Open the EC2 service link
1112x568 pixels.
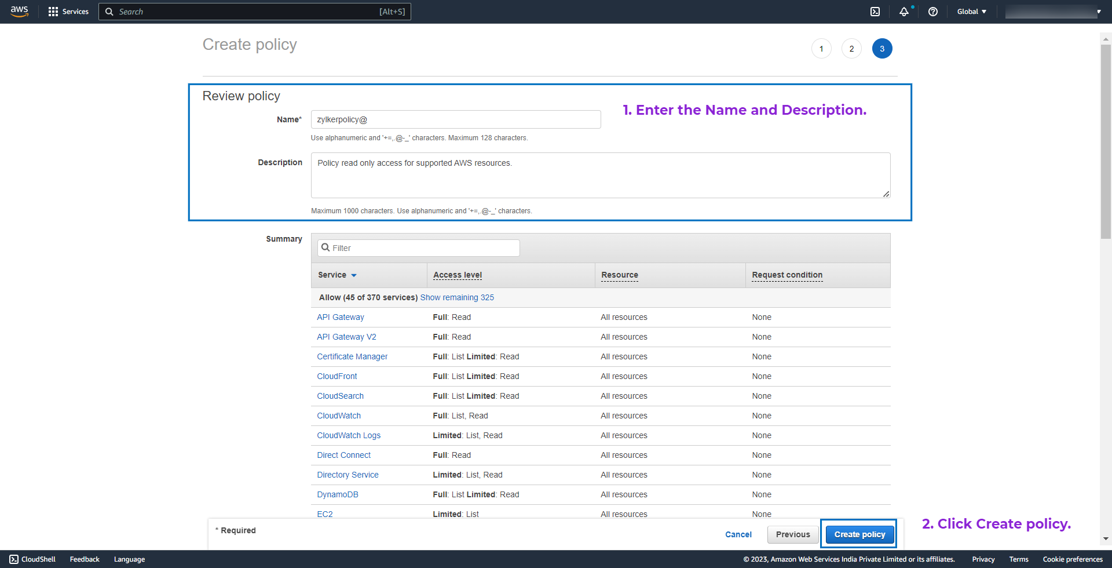[x=325, y=514]
